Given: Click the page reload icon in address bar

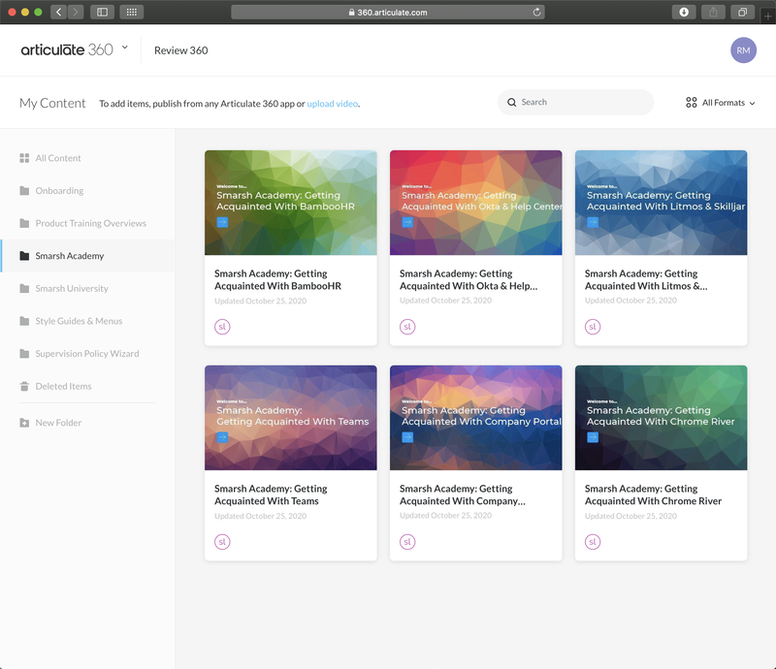Looking at the screenshot, I should point(536,13).
